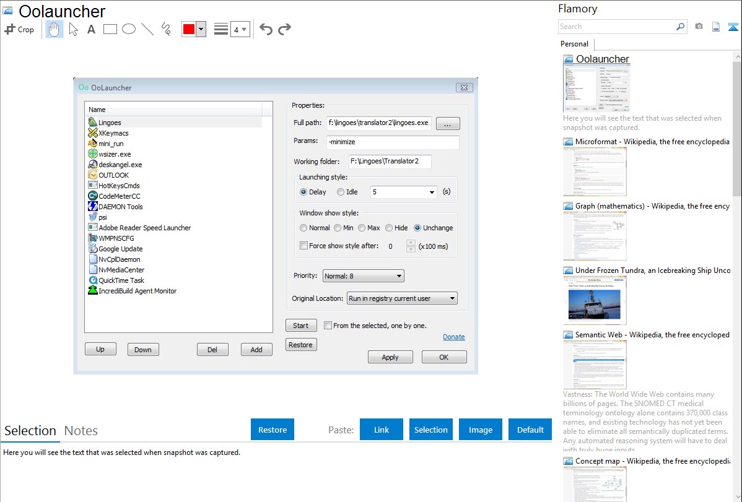Select XKeymacs entry

[x=108, y=133]
